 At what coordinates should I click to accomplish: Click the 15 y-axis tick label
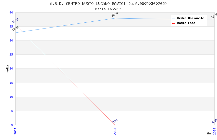click(11, 83)
